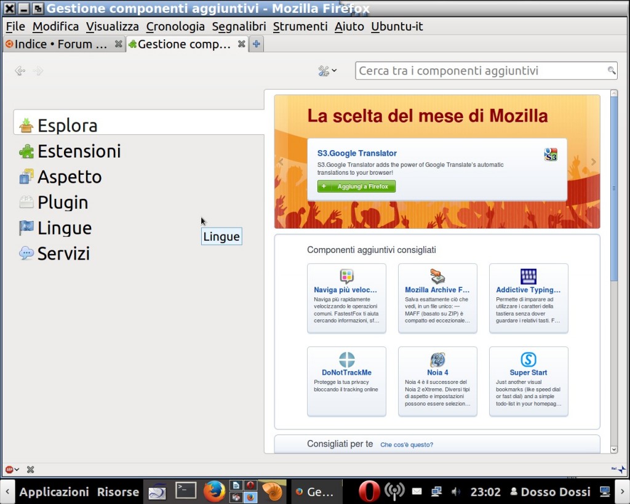The width and height of the screenshot is (630, 504).
Task: Click the Opera icon in system tray
Action: 369,491
